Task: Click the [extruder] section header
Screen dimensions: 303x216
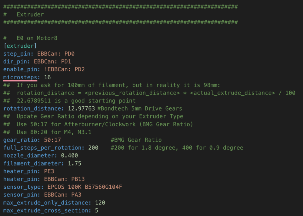Action: (20, 46)
